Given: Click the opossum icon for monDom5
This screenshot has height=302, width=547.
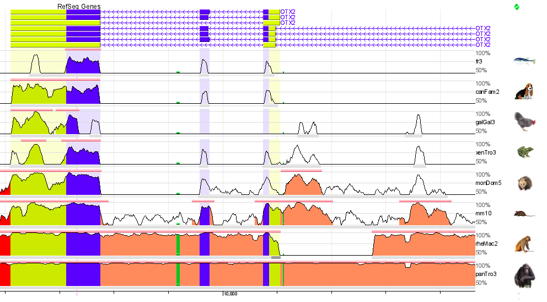Looking at the screenshot, I should [524, 183].
